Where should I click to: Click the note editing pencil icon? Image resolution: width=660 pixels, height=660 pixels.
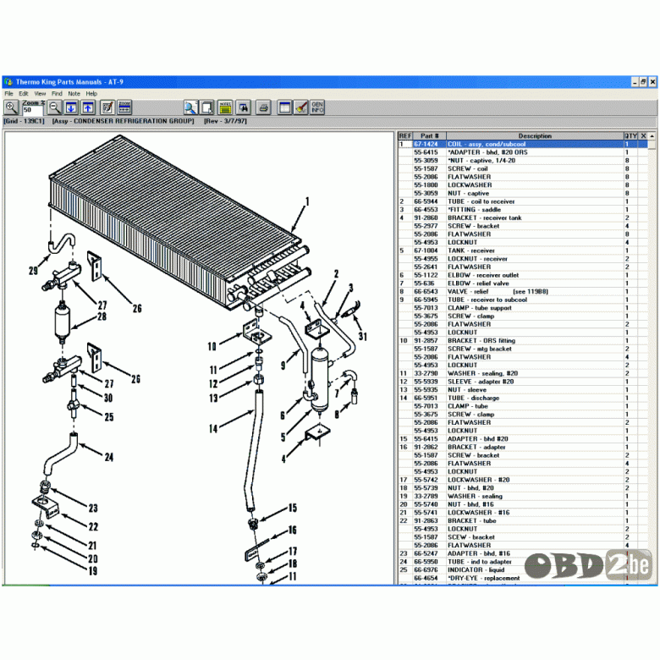(107, 107)
